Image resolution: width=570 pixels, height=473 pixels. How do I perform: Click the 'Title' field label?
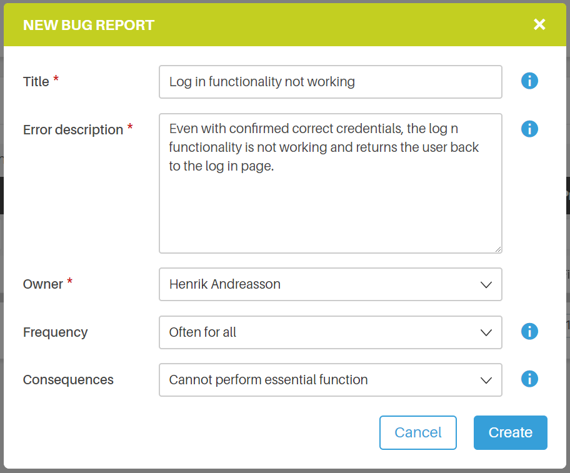click(x=36, y=81)
